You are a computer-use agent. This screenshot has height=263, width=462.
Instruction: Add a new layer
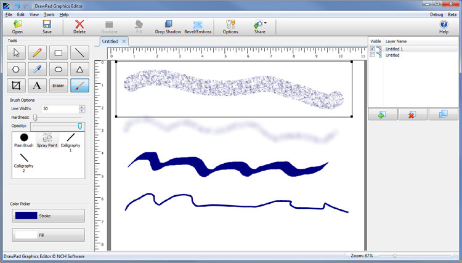click(383, 115)
